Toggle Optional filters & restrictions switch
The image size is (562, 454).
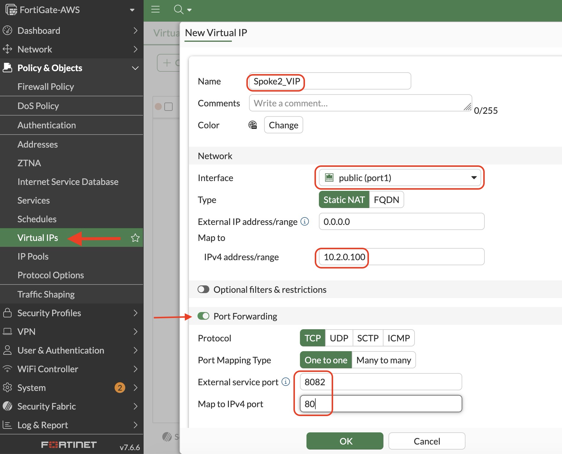pyautogui.click(x=203, y=289)
